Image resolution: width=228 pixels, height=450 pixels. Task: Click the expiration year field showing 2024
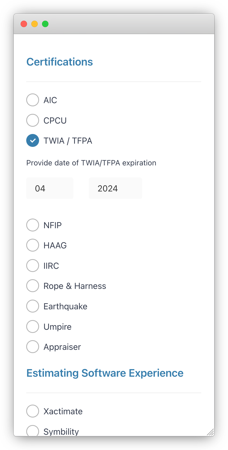point(115,188)
